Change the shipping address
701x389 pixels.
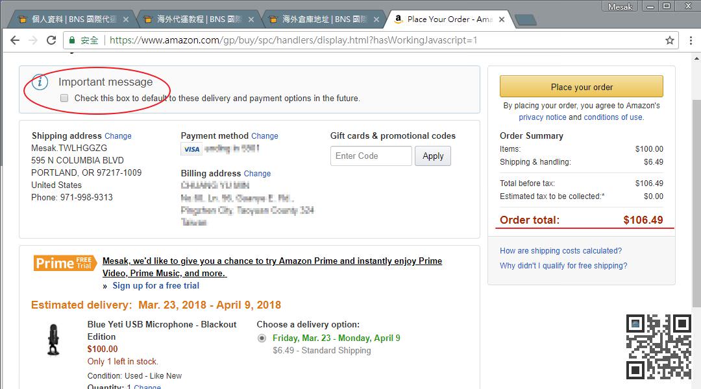pos(118,136)
